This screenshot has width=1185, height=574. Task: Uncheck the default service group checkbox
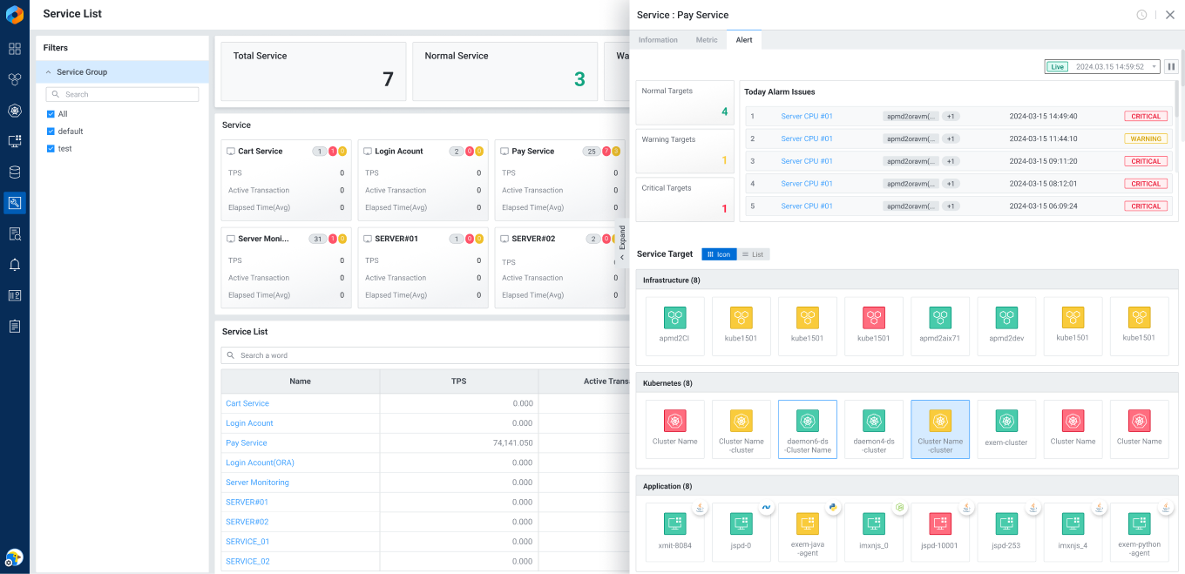pyautogui.click(x=51, y=132)
